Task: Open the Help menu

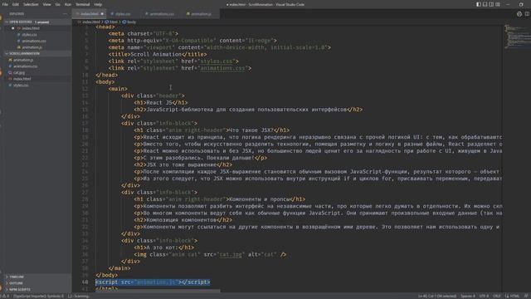Action: (x=98, y=4)
